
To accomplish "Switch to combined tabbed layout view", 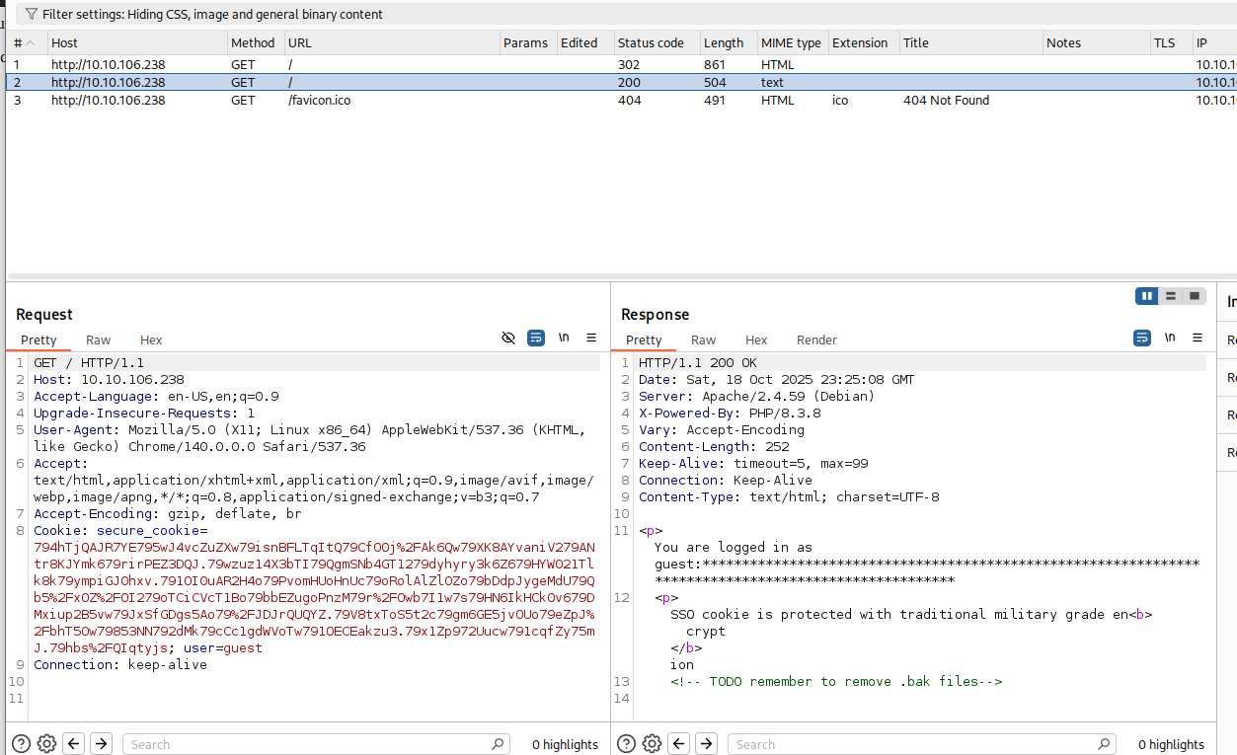I will click(1195, 296).
